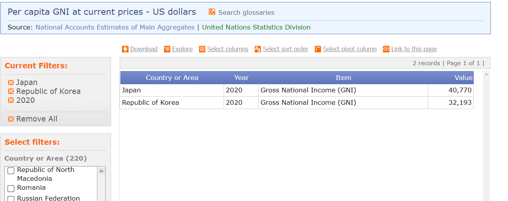Click the table scrollbar up arrow
This screenshot has height=201, width=508.
(x=486, y=74)
